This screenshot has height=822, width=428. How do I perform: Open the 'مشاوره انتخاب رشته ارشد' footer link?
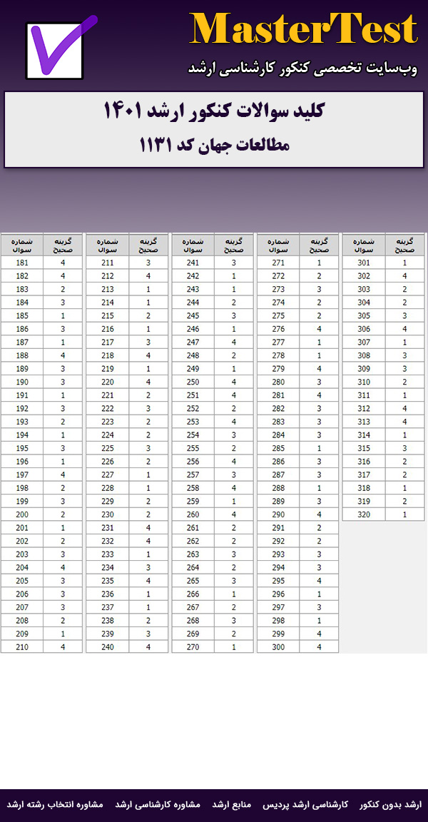click(56, 804)
